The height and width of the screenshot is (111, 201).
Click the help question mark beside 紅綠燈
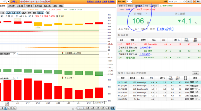coord(45,13)
